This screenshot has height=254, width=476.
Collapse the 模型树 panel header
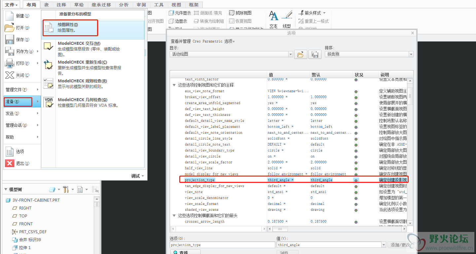point(6,189)
